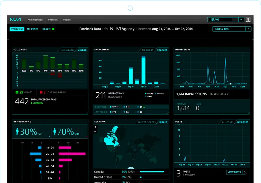This screenshot has height=183, width=261.
Task: Click the arrow on View Posts button
Action: click(245, 172)
